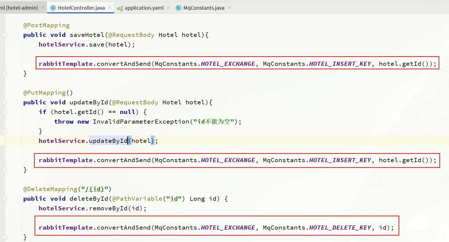Click the null keyword in the if condition
The image size is (449, 242).
128,112
